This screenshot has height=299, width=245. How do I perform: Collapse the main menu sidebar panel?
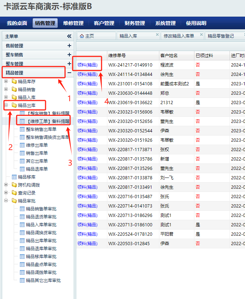(x=69, y=36)
